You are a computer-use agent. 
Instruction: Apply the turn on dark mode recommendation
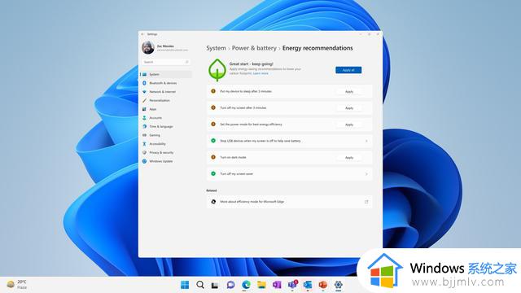(349, 157)
